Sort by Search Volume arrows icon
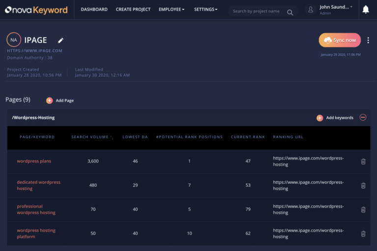The height and width of the screenshot is (251, 377). (x=112, y=137)
